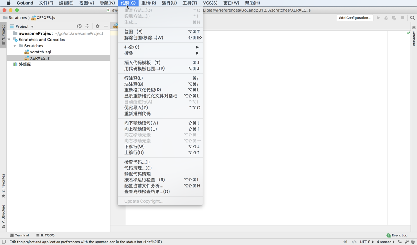Open the 导航(N) menu
Screen dimensions: 417x245
(107, 3)
